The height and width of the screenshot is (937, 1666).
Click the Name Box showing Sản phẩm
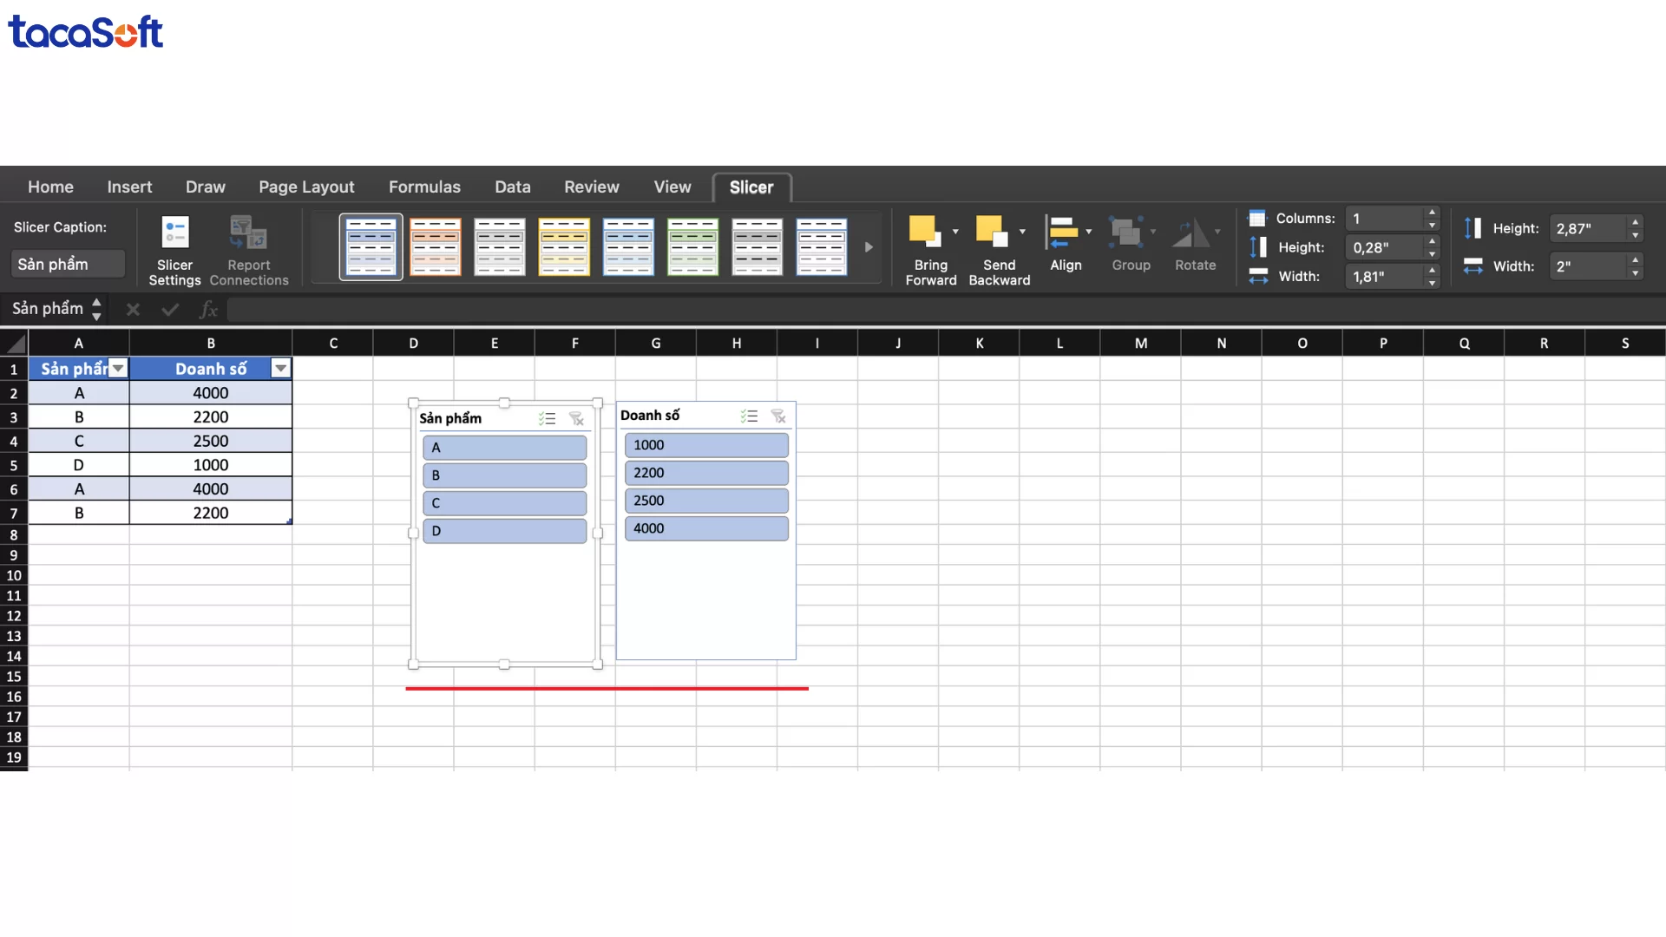point(48,309)
